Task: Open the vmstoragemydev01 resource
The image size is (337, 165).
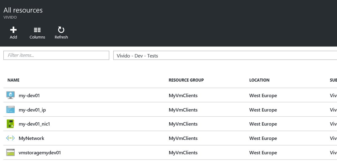Action: (x=40, y=153)
